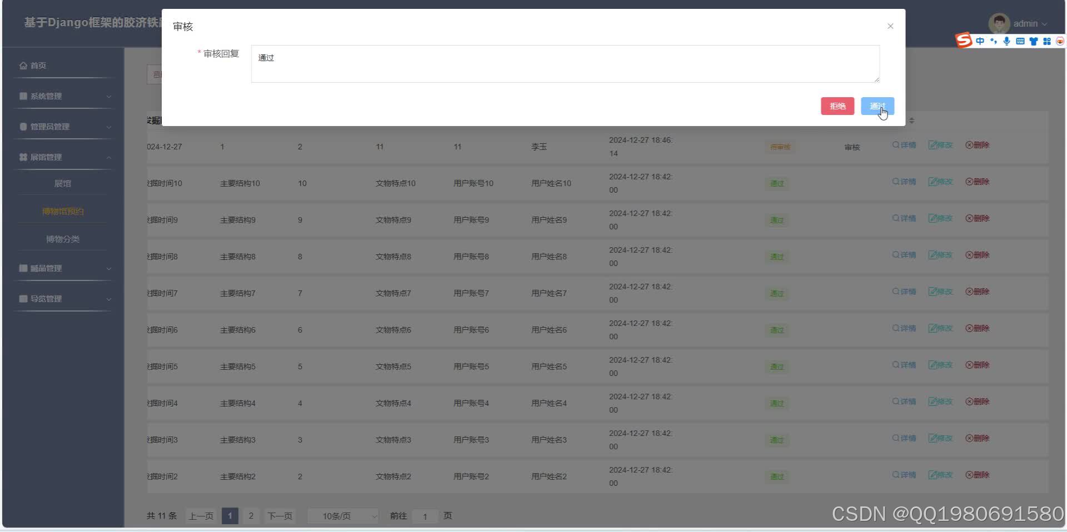Open the admin user dropdown
1067x532 pixels.
(x=1030, y=24)
